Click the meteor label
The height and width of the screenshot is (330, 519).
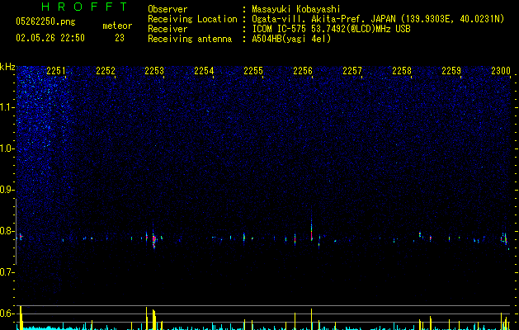(x=117, y=26)
